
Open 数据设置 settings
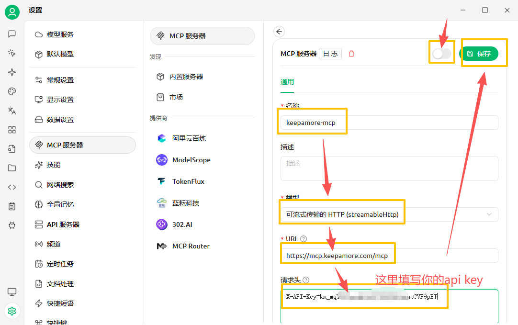[83, 120]
